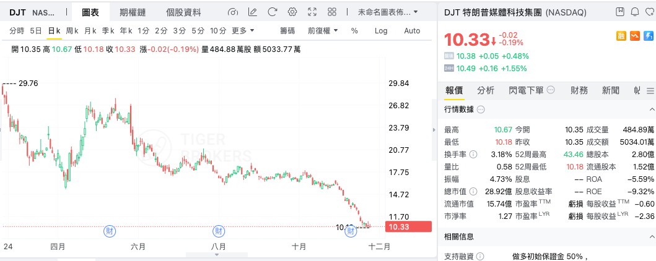
Task: Open the 新聞 tab in quote panel
Action: [611, 90]
